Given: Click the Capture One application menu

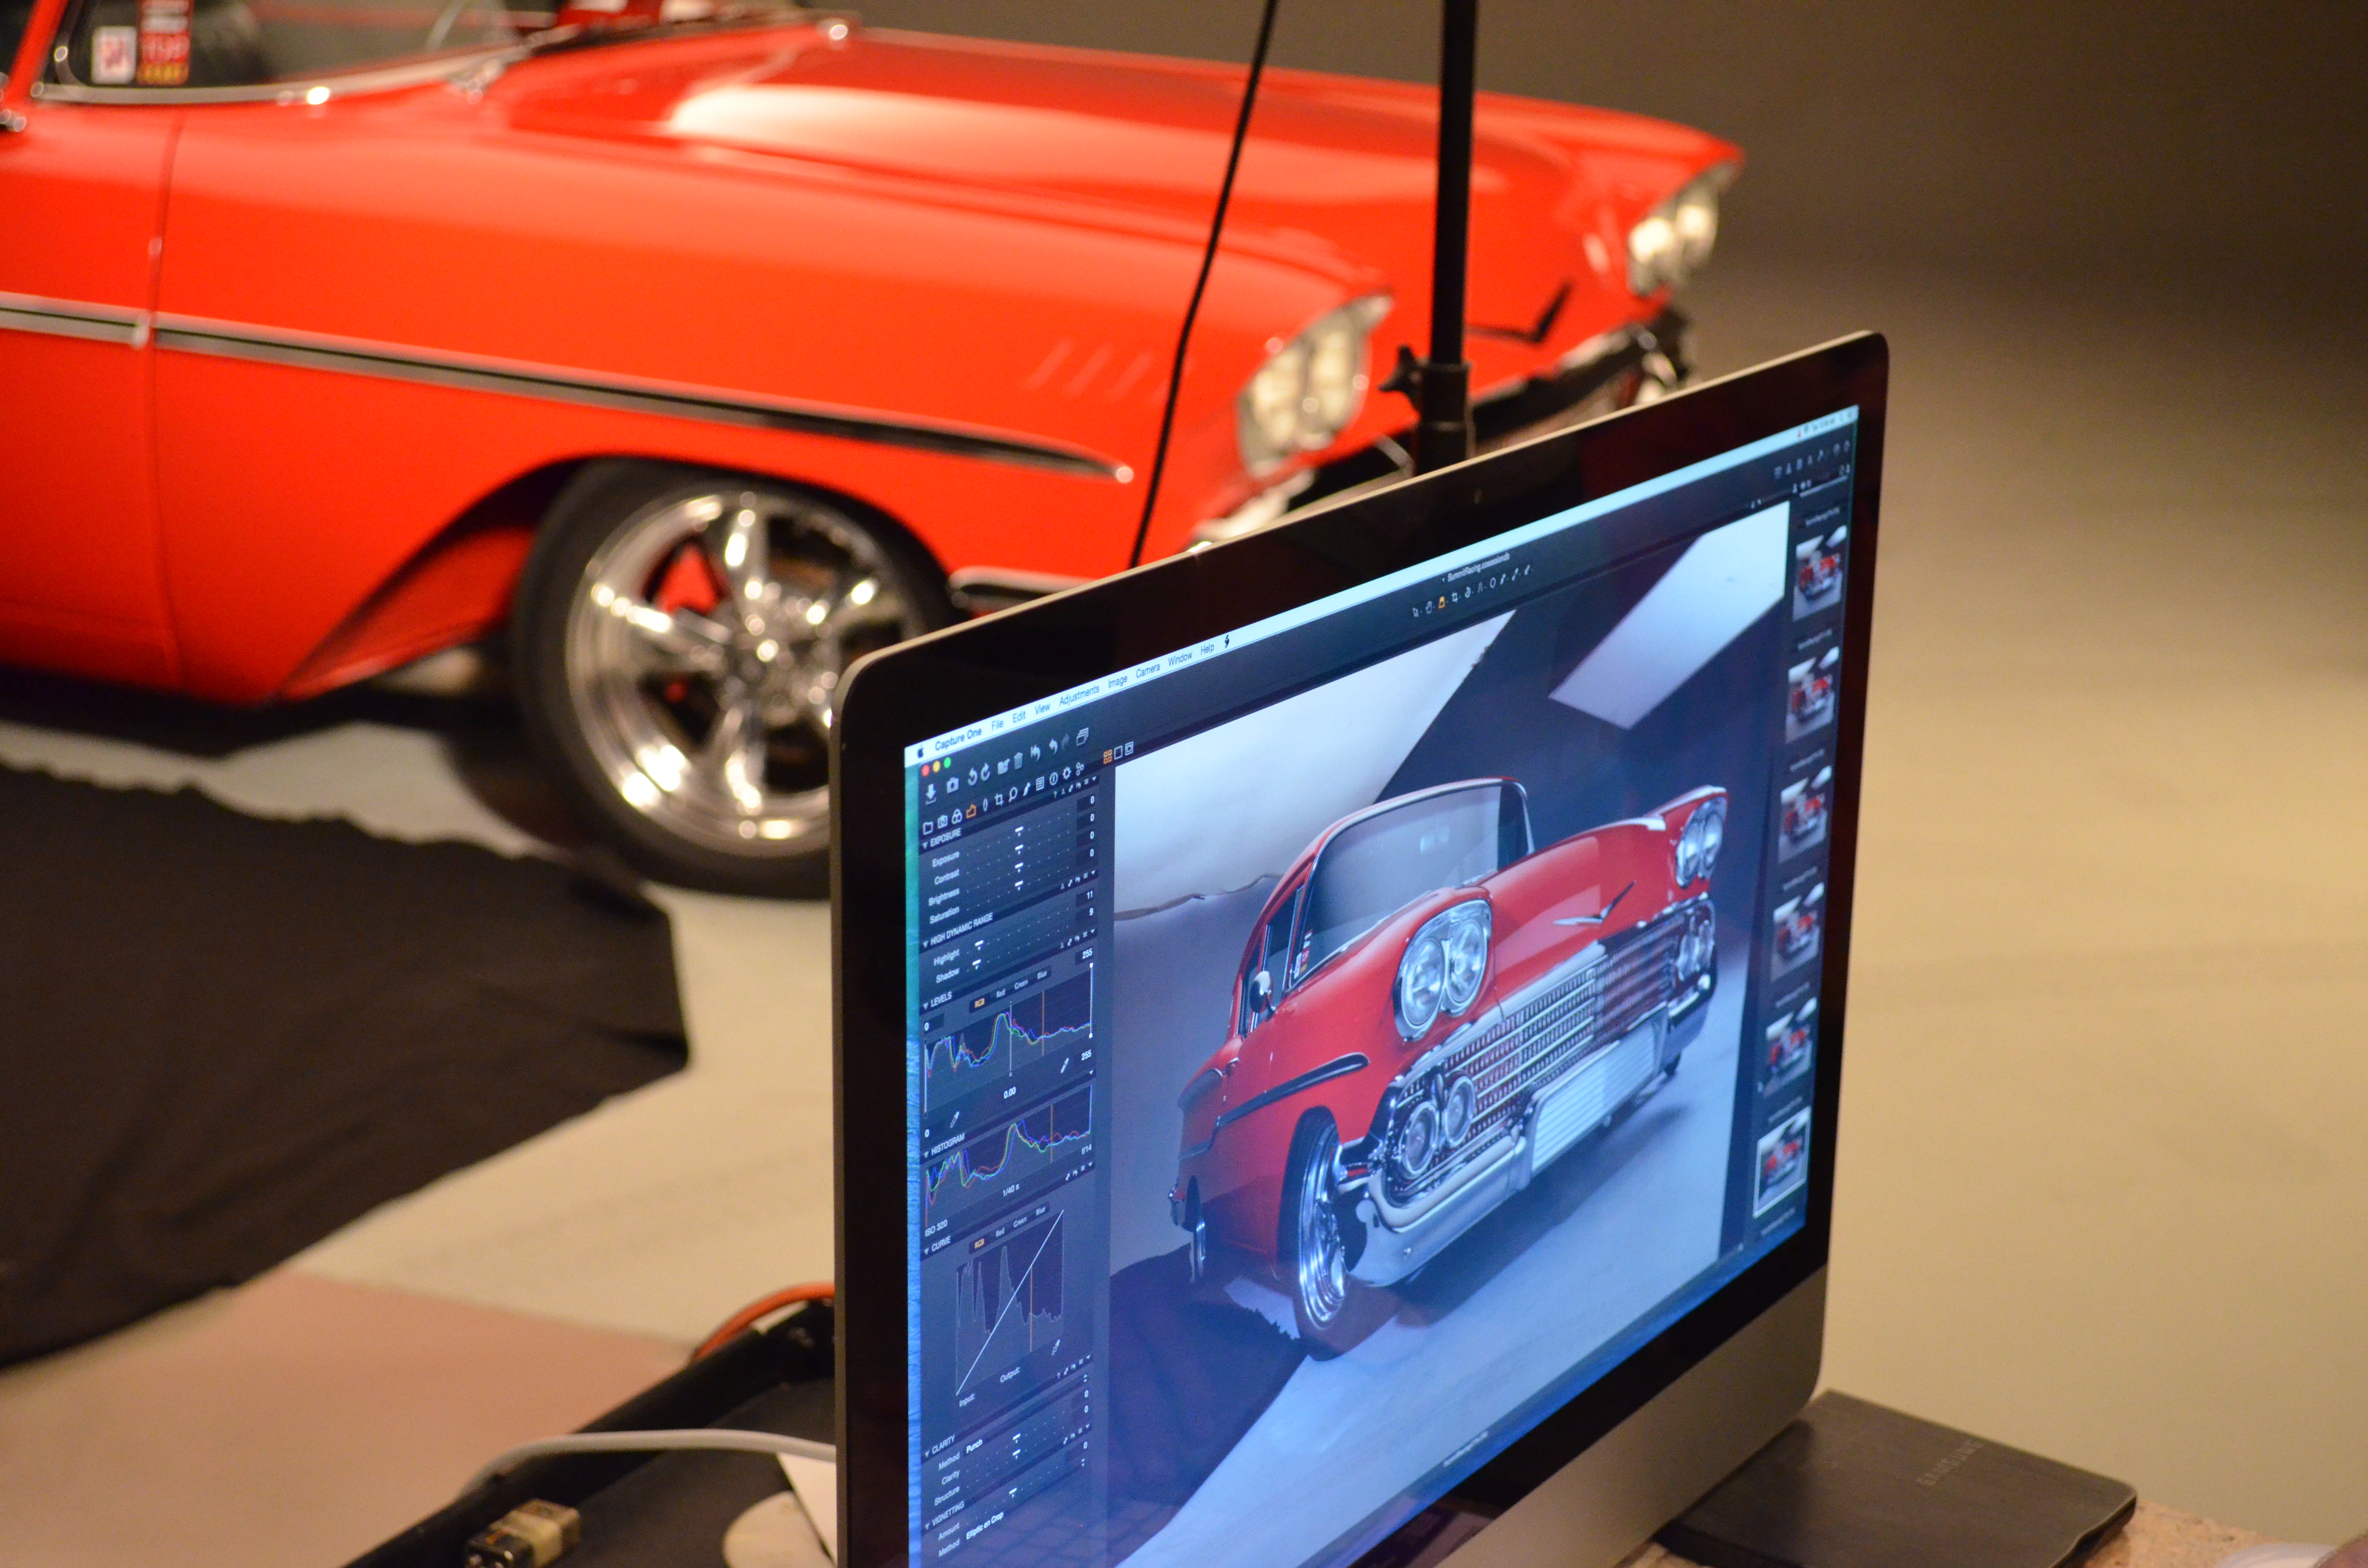Looking at the screenshot, I should (958, 740).
